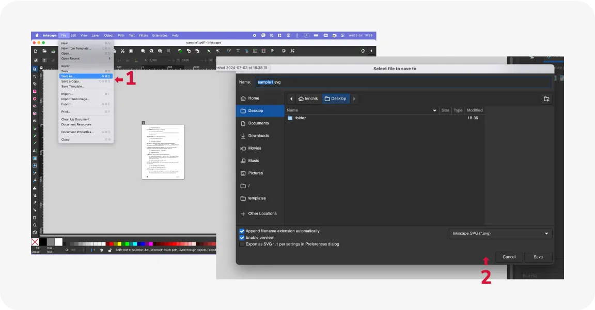595x310 pixels.
Task: Toggle layer lock icon in status bar
Action: coord(109,250)
